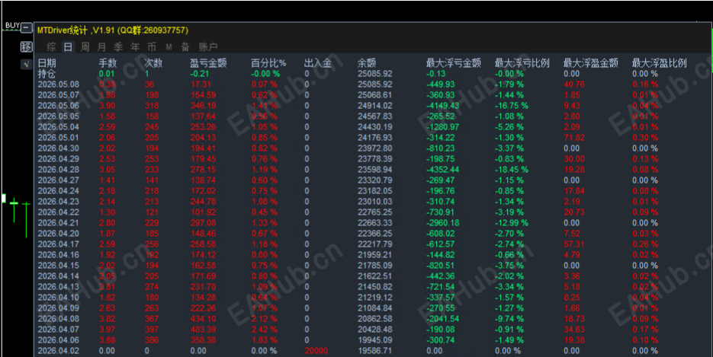The height and width of the screenshot is (357, 713).
Task: Select the 2026.04.21 date row
Action: pyautogui.click(x=58, y=223)
